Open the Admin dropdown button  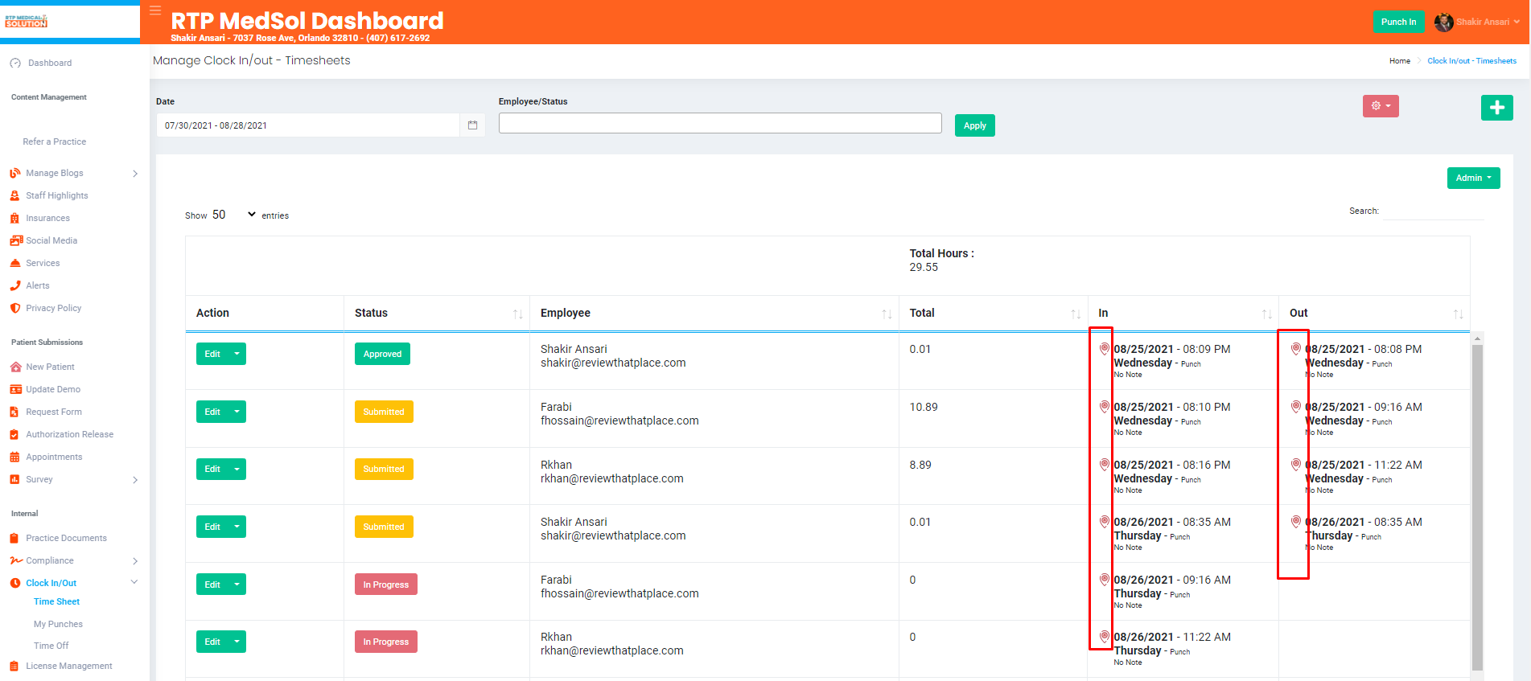(x=1473, y=178)
